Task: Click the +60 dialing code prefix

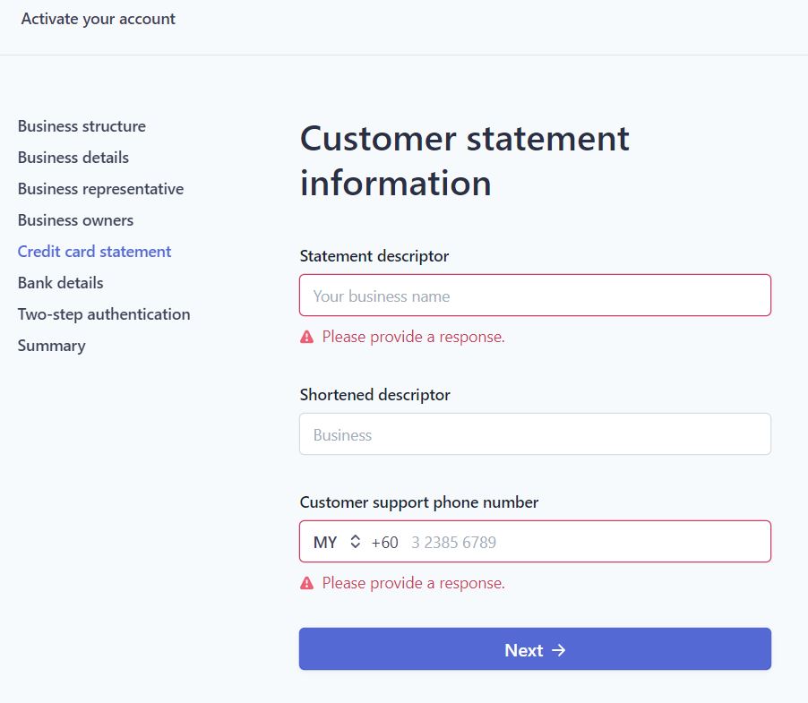Action: (384, 543)
